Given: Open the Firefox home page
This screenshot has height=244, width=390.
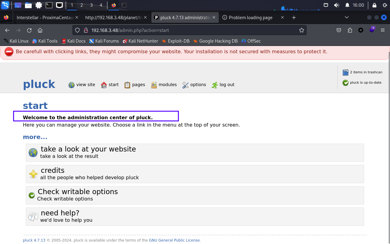Looking at the screenshot, I should (40, 30).
